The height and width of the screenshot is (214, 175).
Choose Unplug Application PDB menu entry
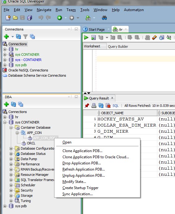(x=83, y=176)
